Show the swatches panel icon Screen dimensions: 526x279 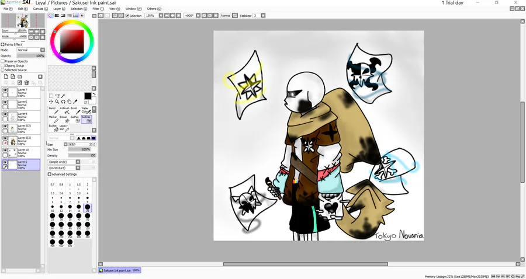point(76,15)
